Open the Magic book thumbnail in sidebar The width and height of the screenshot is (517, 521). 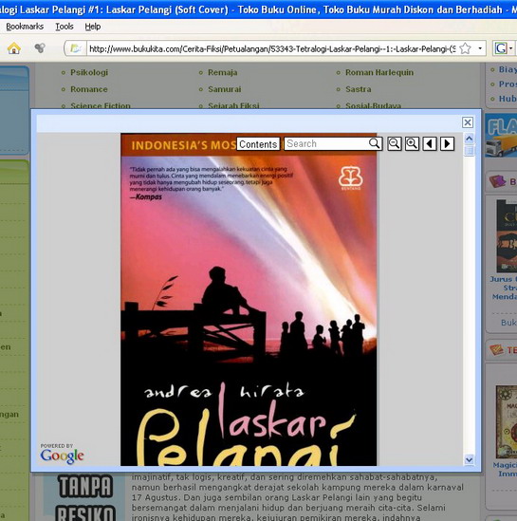pos(507,422)
